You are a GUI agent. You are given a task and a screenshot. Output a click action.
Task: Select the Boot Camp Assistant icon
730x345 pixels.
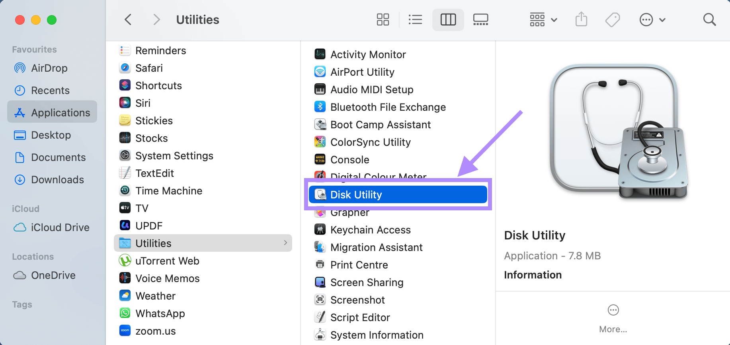tap(320, 125)
